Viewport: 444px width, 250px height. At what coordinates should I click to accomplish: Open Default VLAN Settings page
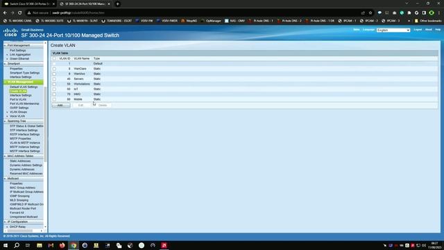(x=24, y=87)
